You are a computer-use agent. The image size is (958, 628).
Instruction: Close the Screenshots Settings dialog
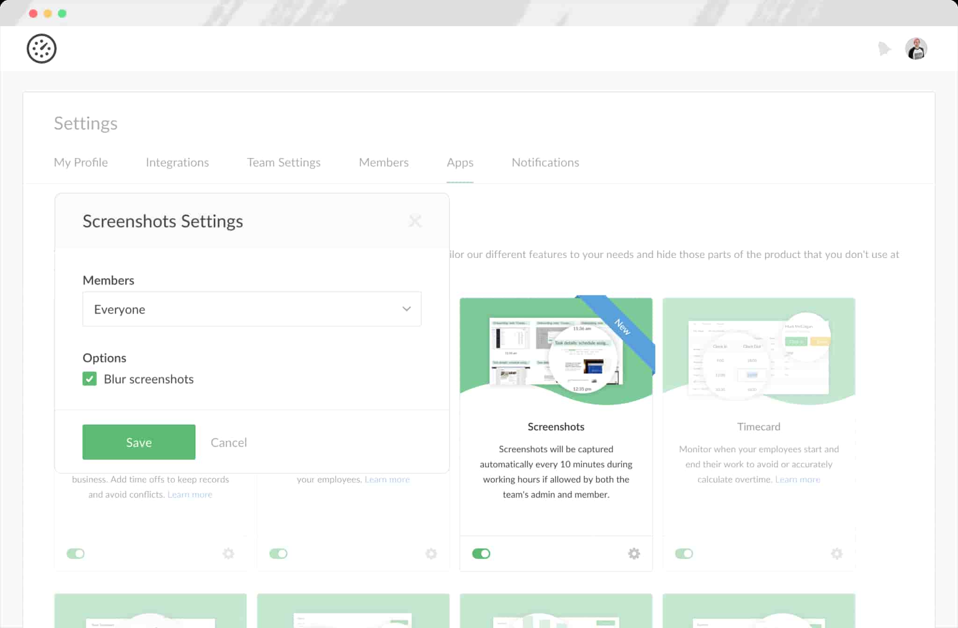(415, 221)
